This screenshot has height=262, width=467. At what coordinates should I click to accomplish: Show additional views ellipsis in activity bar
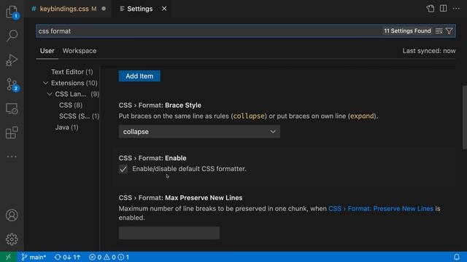12,156
